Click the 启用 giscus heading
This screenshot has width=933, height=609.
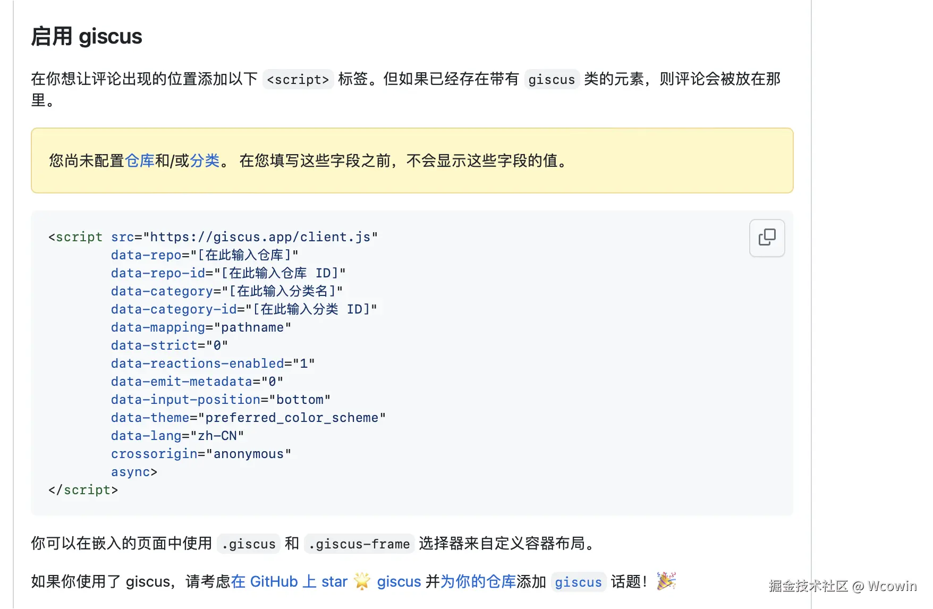(87, 37)
